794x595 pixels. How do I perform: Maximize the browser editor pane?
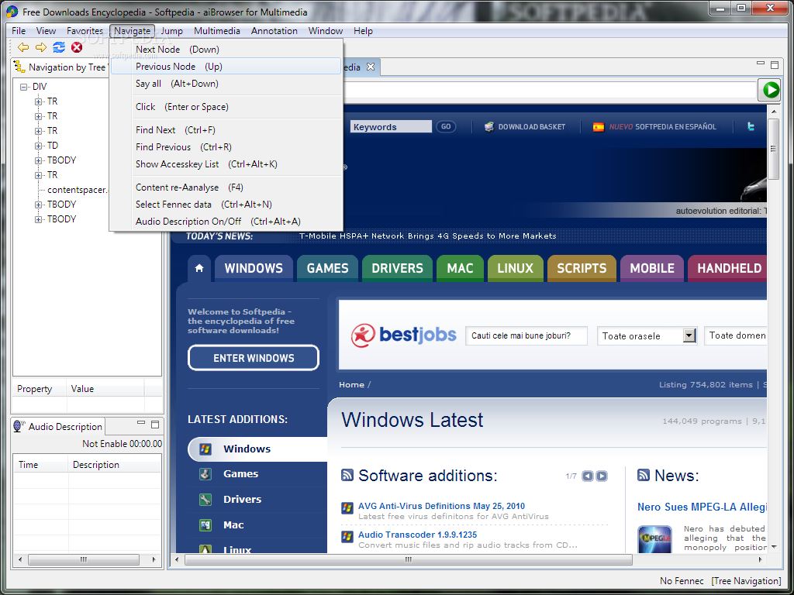click(775, 65)
